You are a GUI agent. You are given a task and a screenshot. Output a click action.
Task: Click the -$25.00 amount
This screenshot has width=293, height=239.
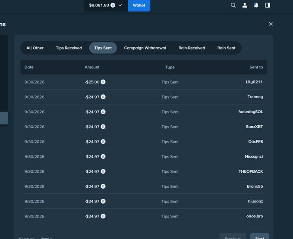pyautogui.click(x=92, y=82)
